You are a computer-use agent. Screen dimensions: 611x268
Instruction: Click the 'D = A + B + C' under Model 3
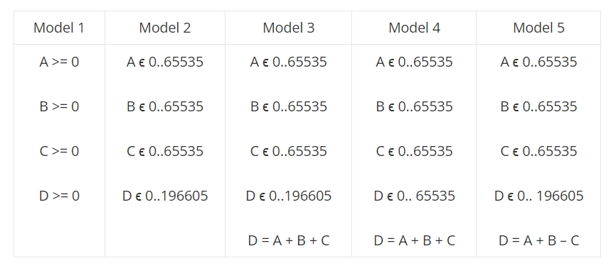(x=288, y=240)
